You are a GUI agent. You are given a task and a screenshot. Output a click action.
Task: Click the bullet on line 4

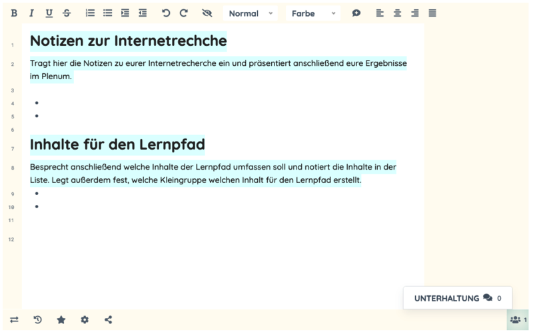coord(37,103)
